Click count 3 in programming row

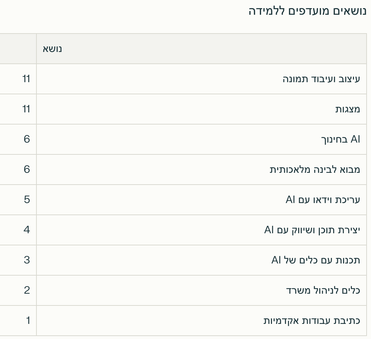[x=27, y=260]
